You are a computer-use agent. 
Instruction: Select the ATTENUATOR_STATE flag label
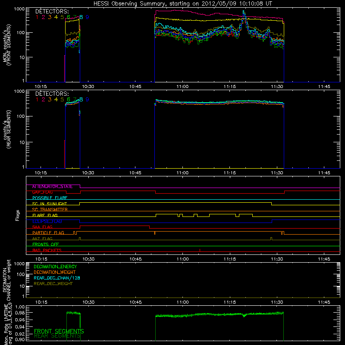tap(52, 187)
